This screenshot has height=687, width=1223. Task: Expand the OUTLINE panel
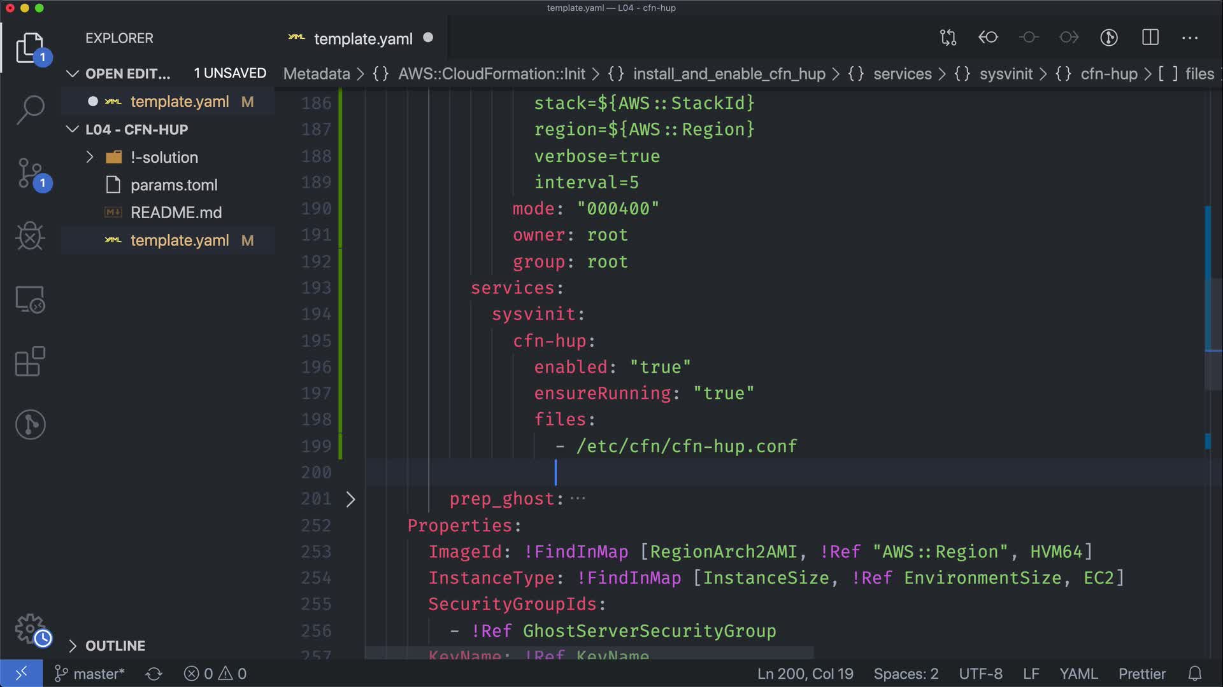[x=115, y=646]
